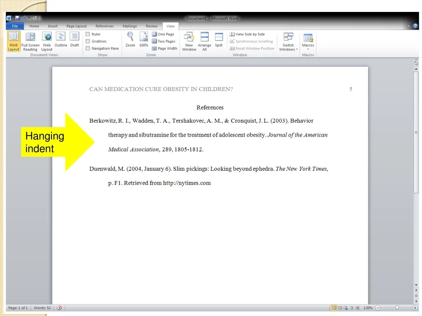Arrange All windows

pos(204,41)
